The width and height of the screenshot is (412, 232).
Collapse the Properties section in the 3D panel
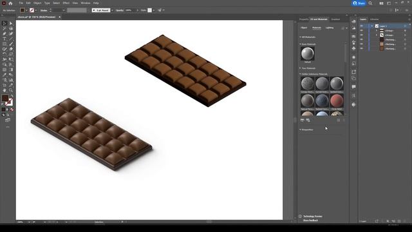[x=301, y=130]
